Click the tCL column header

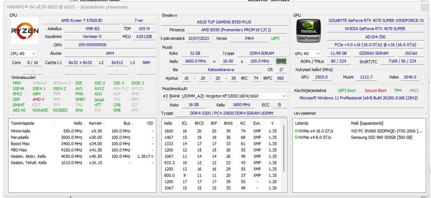click(x=185, y=123)
